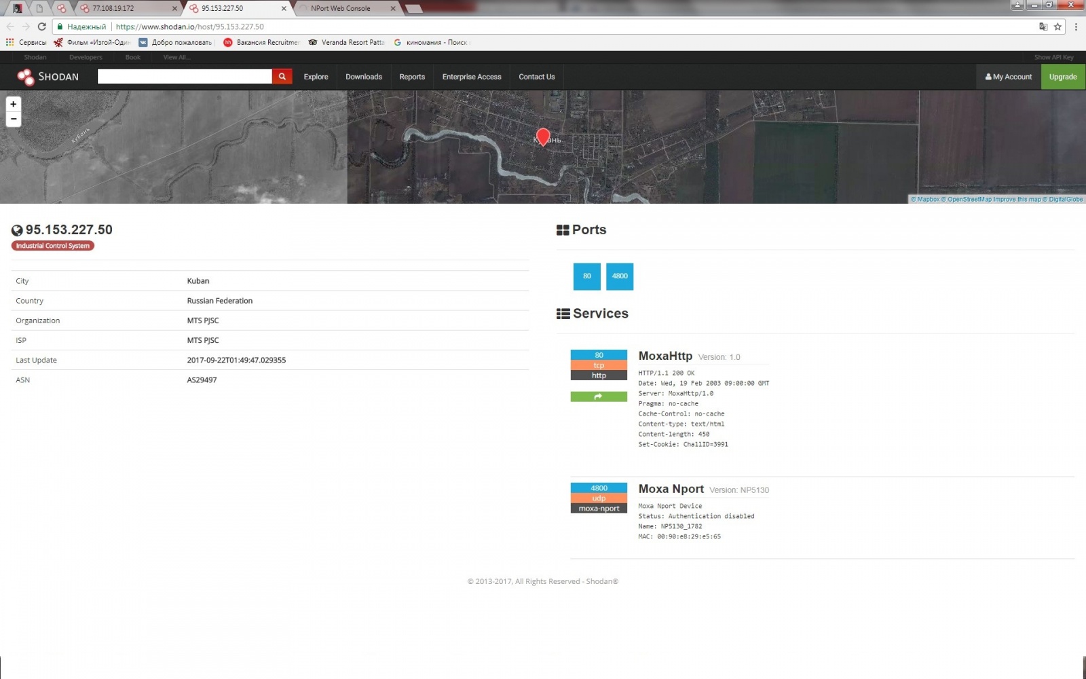Open the Добро пожаловать VK bookmark
The image size is (1086, 679).
176,42
